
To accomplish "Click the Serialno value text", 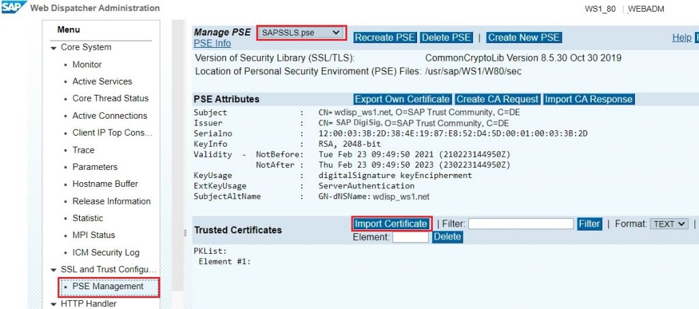I will 453,134.
